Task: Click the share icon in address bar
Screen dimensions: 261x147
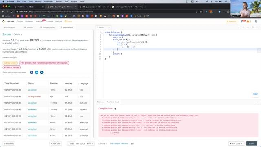Action: point(197,12)
